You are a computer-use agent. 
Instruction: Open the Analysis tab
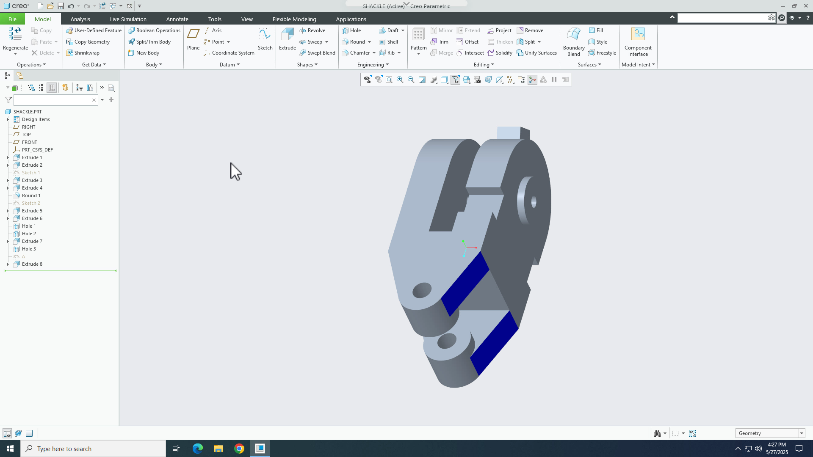click(x=80, y=19)
